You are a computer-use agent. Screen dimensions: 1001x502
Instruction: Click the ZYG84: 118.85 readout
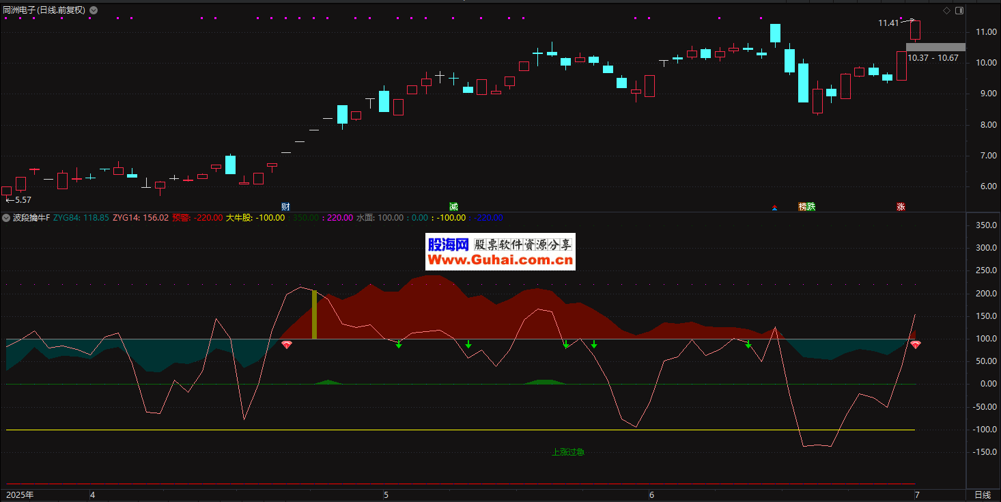pyautogui.click(x=81, y=218)
